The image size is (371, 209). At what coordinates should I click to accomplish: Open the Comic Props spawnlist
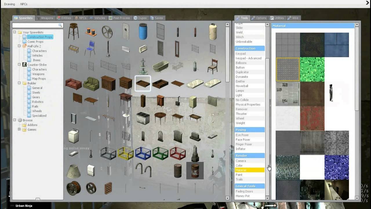pyautogui.click(x=35, y=42)
